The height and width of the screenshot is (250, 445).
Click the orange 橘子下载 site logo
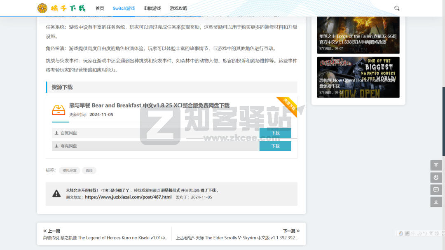61,8
